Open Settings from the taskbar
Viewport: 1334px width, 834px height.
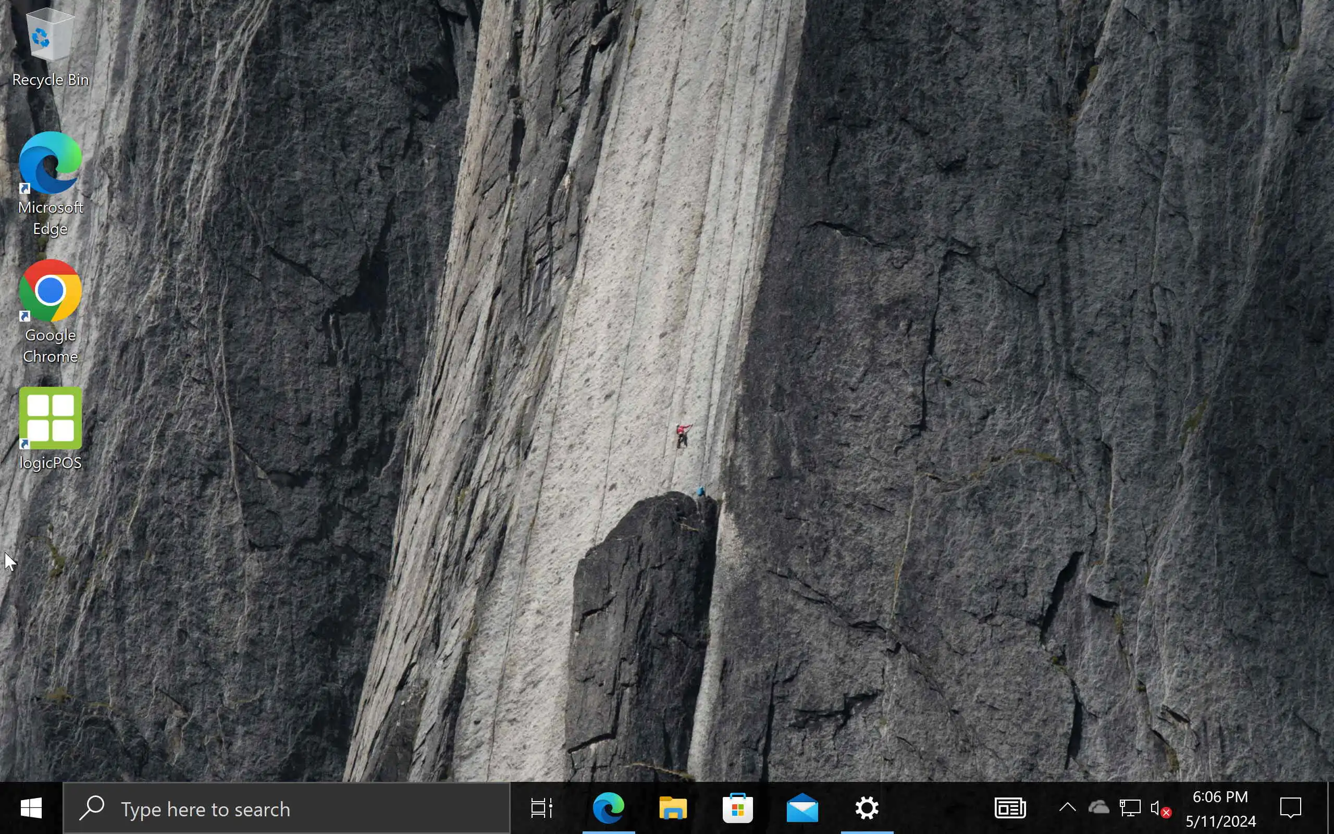[867, 808]
